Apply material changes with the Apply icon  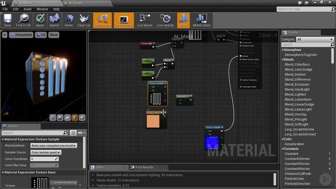[40, 20]
